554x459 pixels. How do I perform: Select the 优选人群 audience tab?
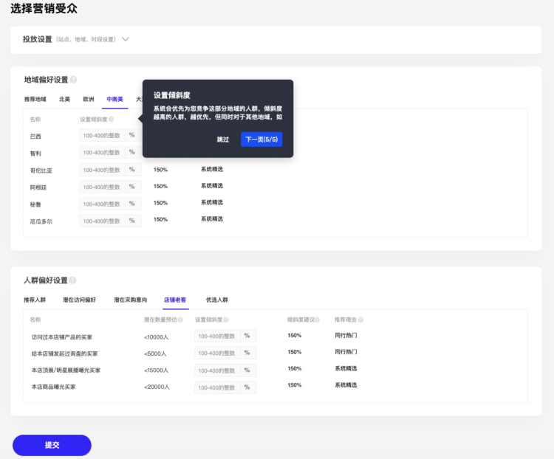pyautogui.click(x=217, y=300)
